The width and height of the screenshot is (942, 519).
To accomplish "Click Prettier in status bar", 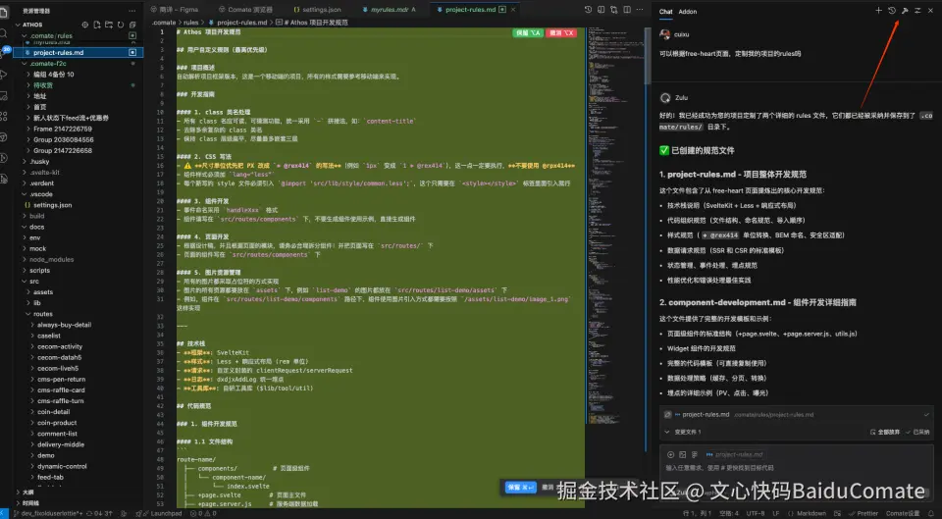I will click(x=863, y=513).
